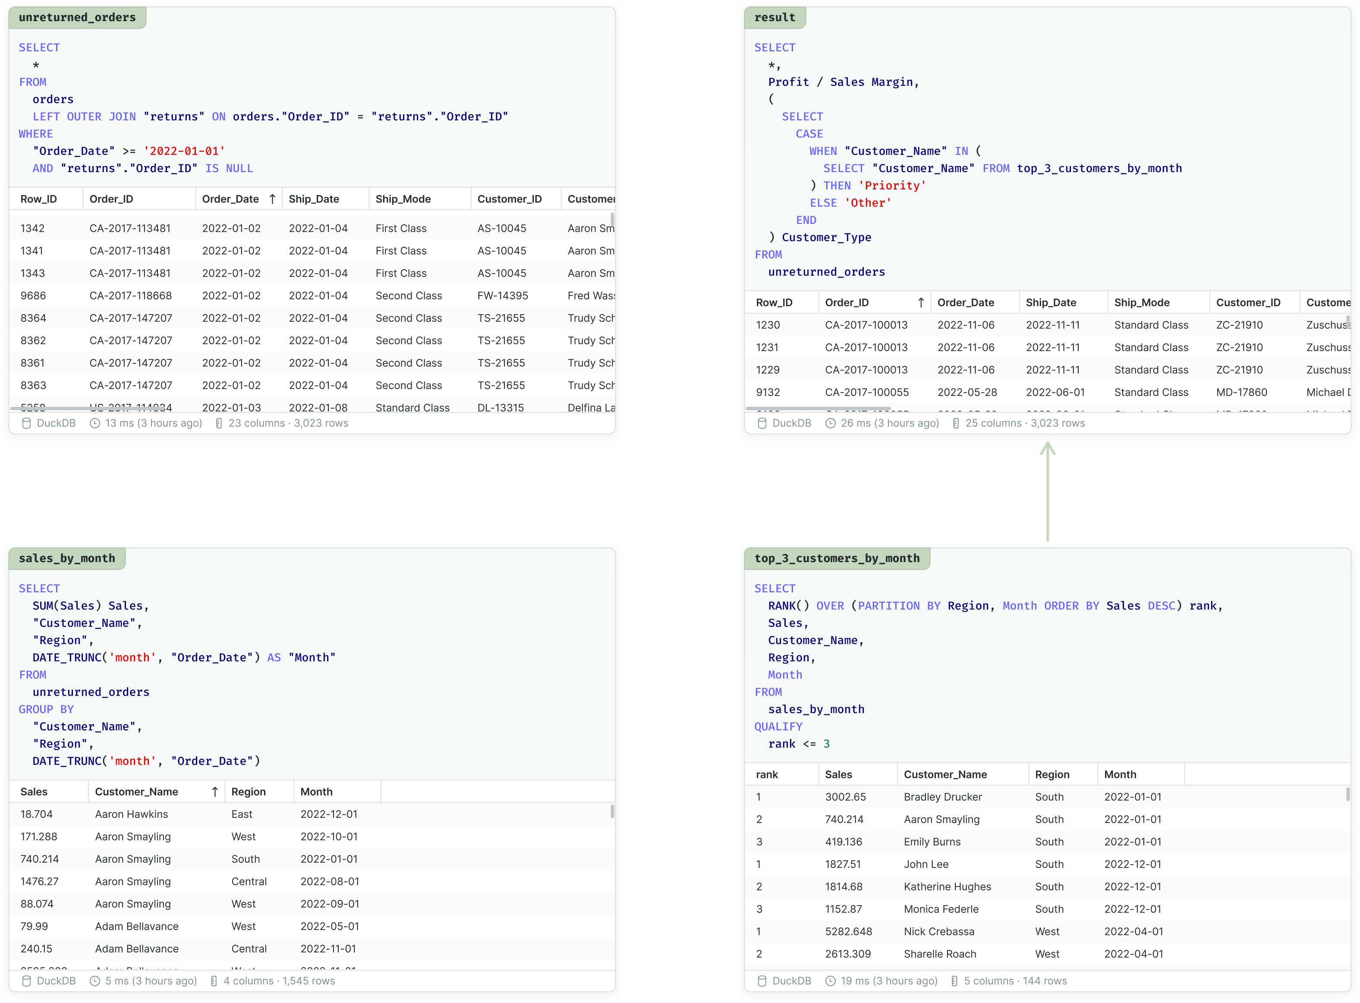Sort by Ship_Mode column in unreturned_orders
Image resolution: width=1360 pixels, height=1003 pixels.
point(403,199)
